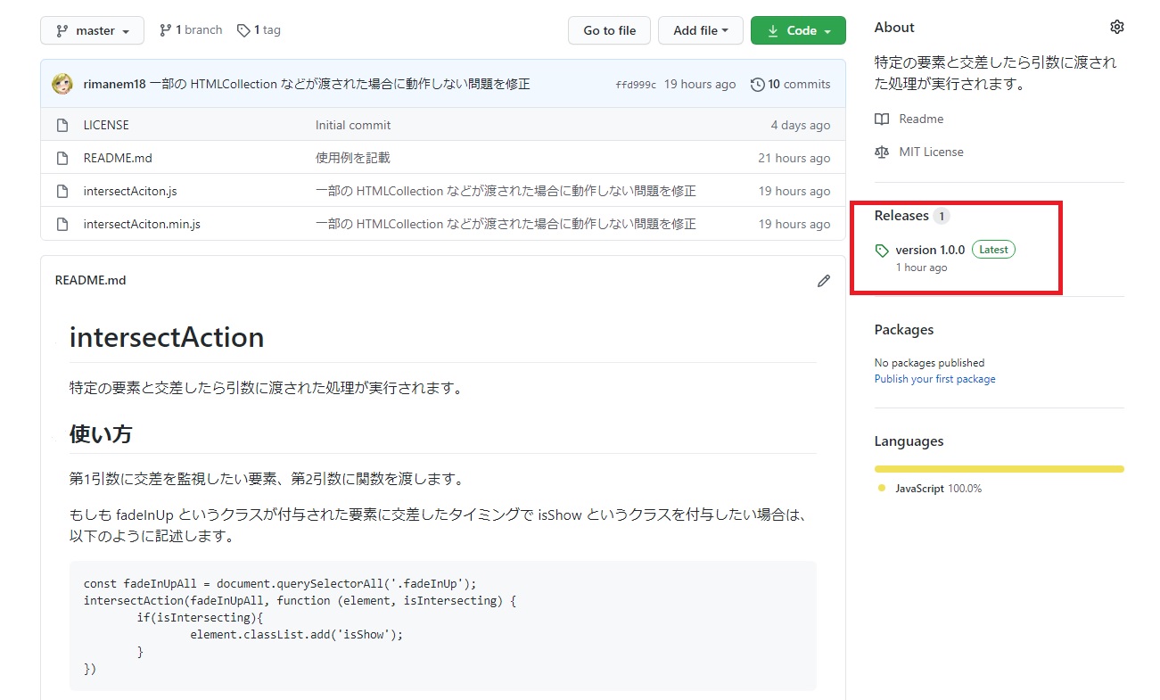The height and width of the screenshot is (700, 1160).
Task: Open the Add file dropdown
Action: 701,30
